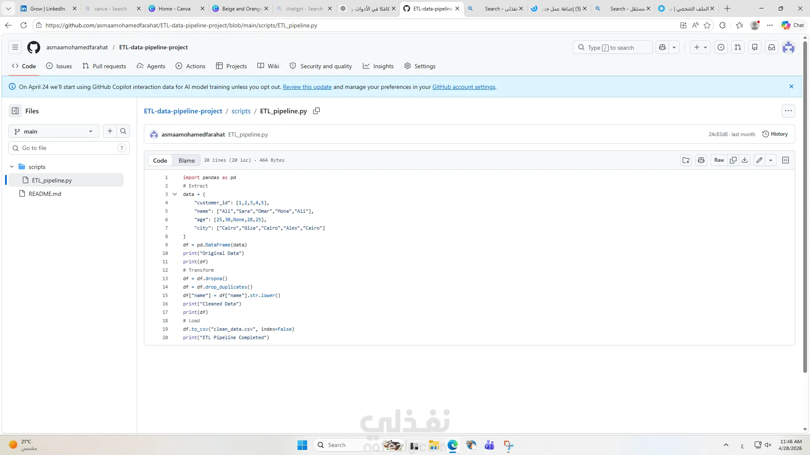810x455 pixels.
Task: Collapse the scripts folder in file tree
Action: [x=12, y=167]
